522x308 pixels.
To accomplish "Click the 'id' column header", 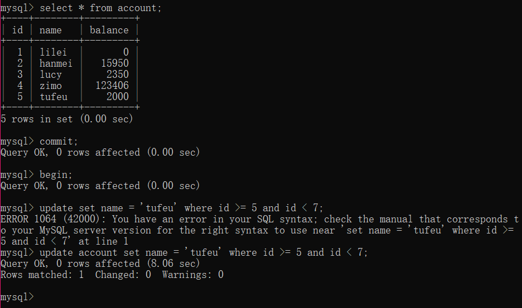I will tap(18, 30).
